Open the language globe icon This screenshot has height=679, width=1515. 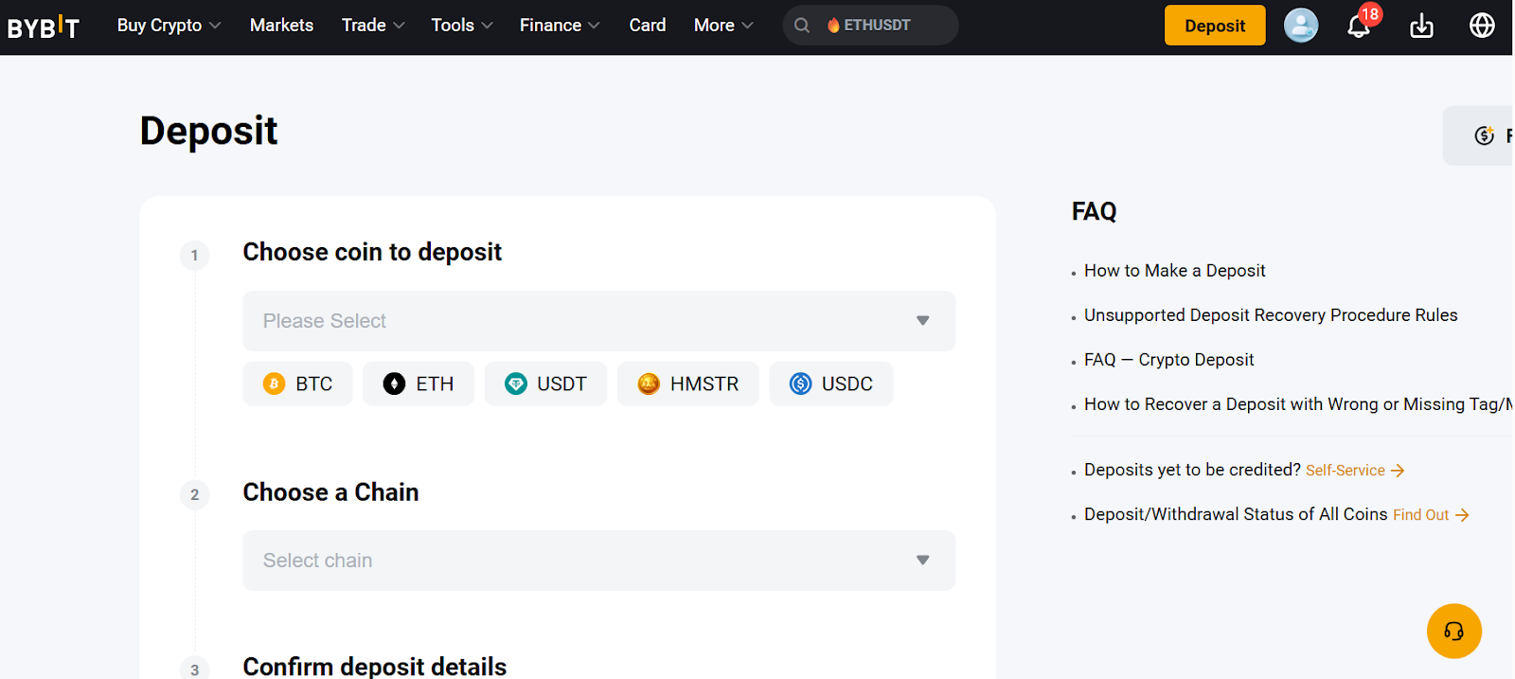1482,26
